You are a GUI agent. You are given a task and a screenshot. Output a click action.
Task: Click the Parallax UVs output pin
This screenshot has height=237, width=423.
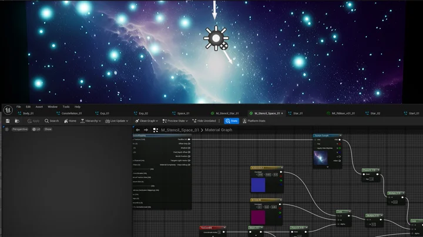tap(189, 139)
